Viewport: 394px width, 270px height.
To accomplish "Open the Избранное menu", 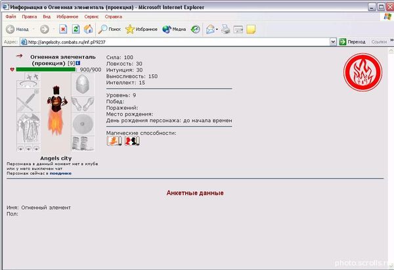I will 68,16.
